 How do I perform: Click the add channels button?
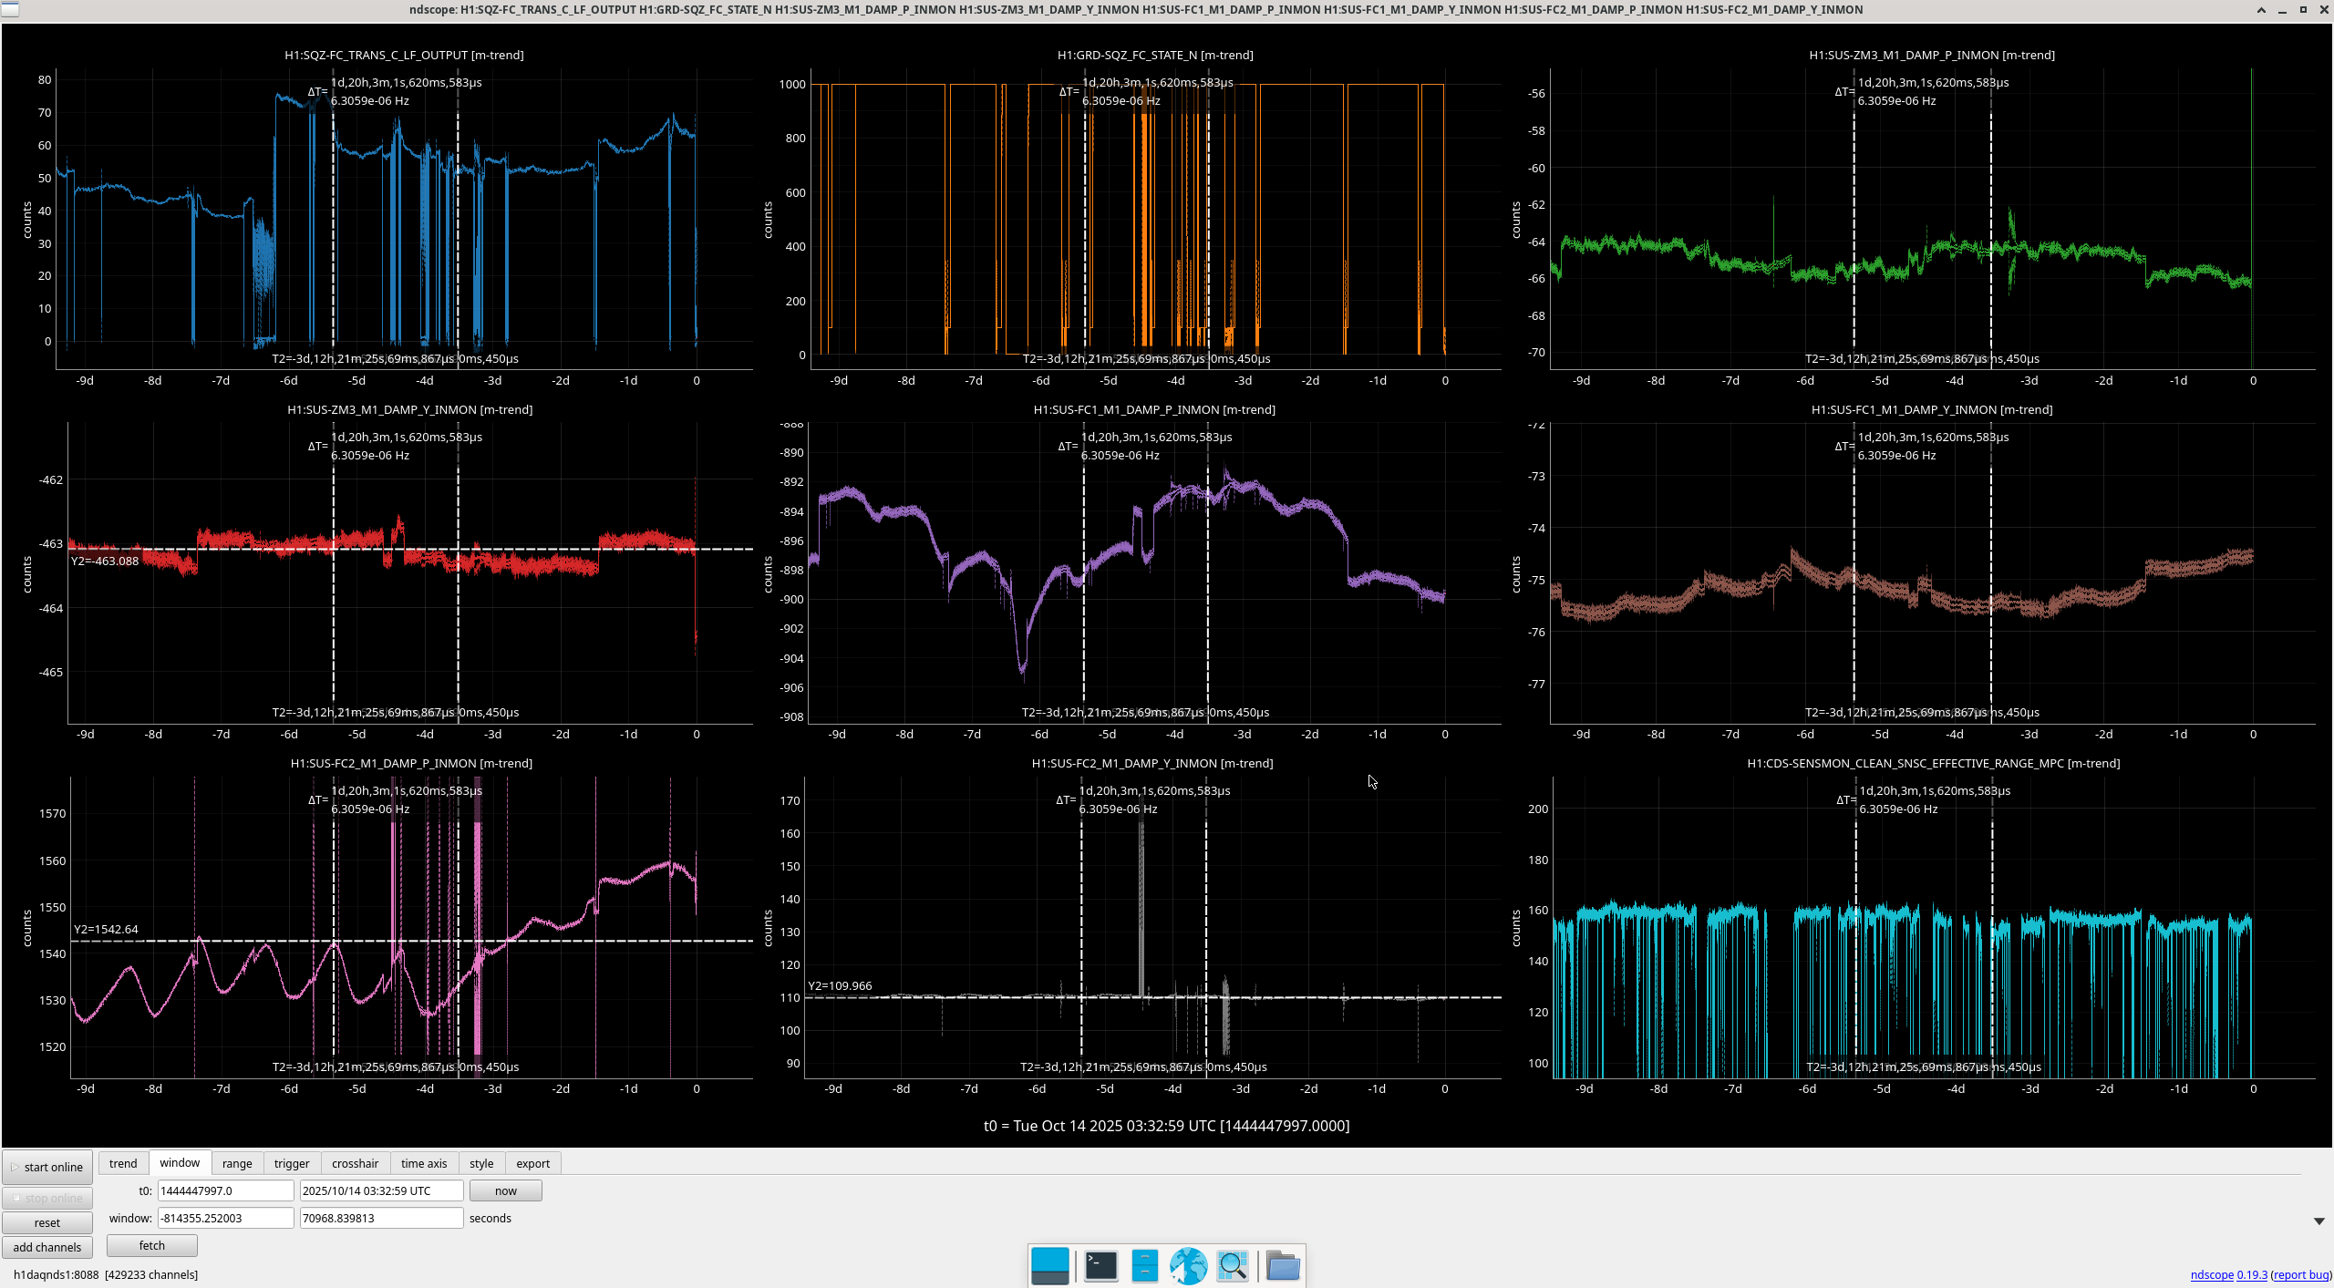pos(47,1247)
